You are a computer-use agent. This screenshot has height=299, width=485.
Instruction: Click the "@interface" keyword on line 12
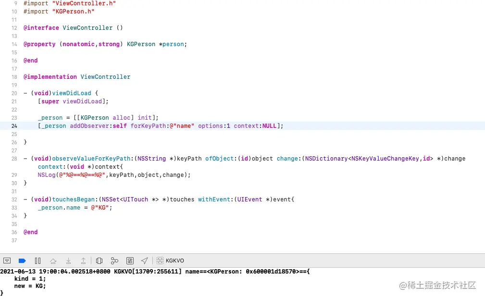pyautogui.click(x=41, y=28)
